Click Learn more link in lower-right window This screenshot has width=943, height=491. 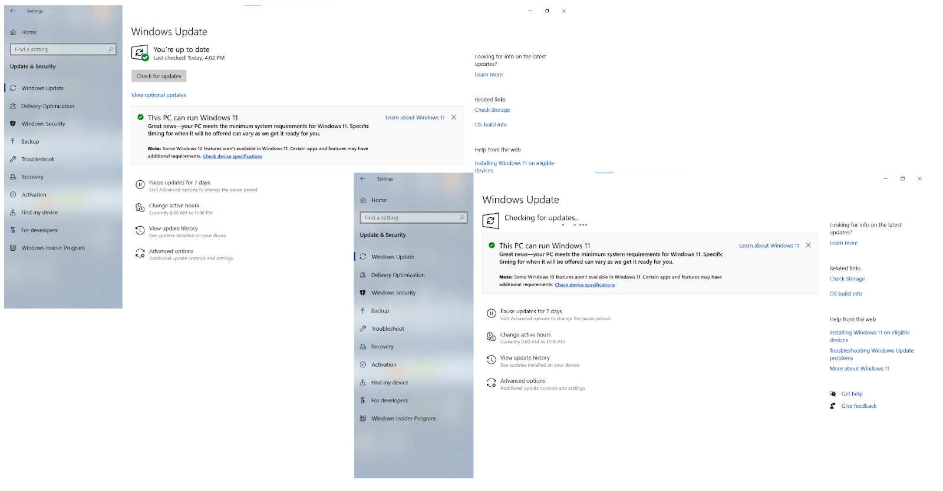coord(843,243)
